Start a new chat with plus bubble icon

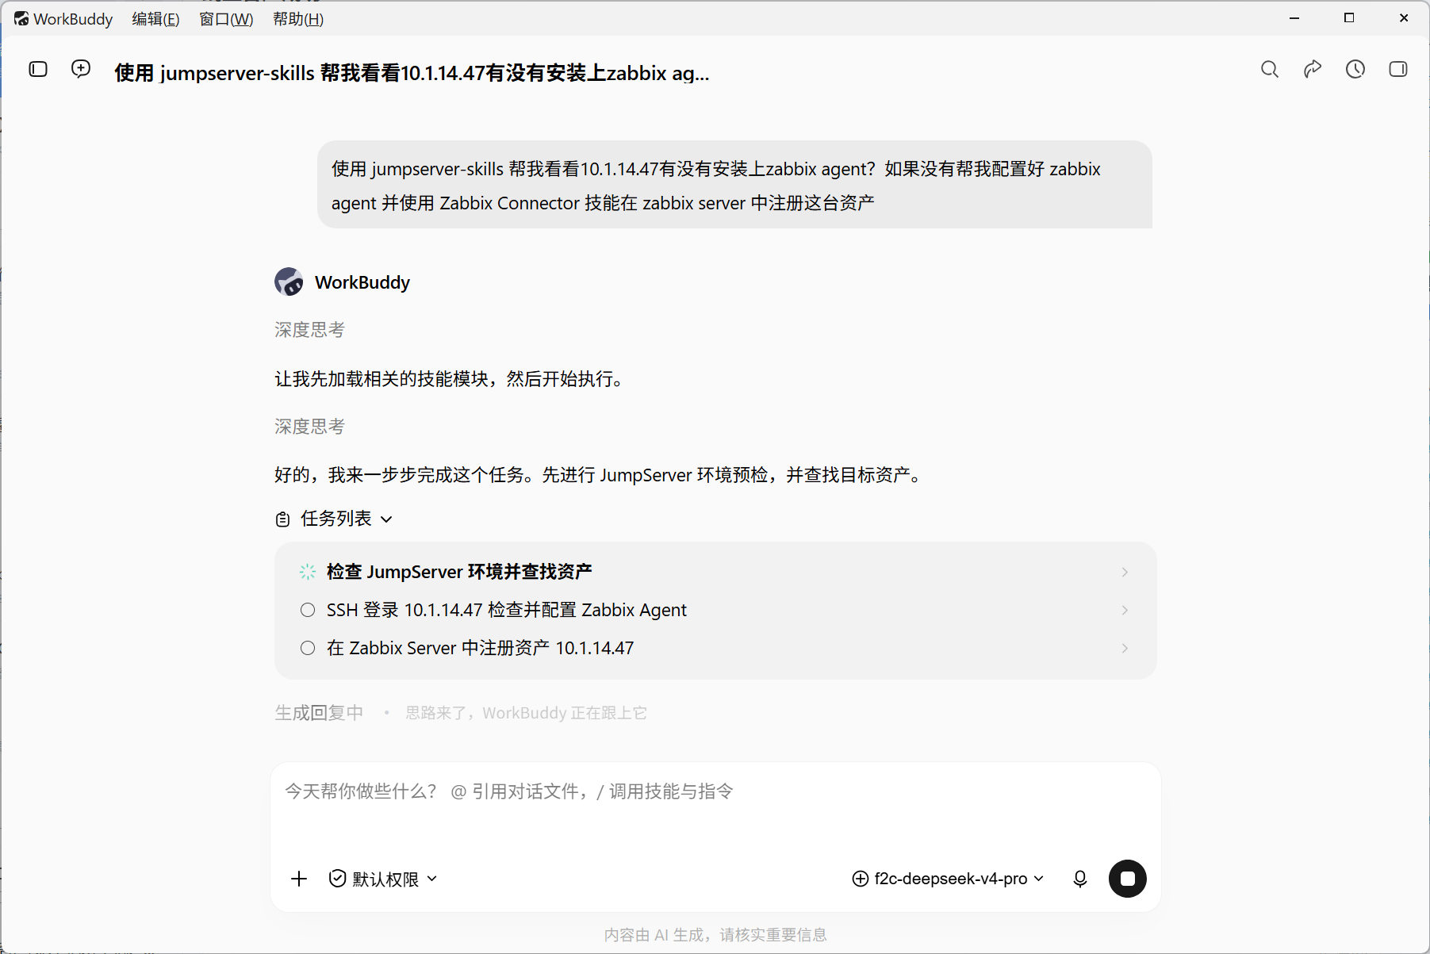click(81, 69)
